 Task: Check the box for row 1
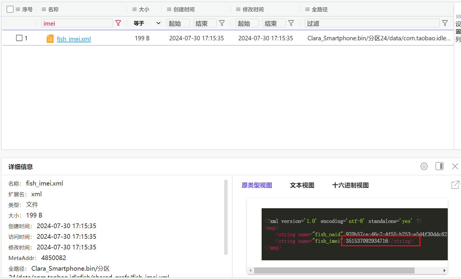pos(19,38)
